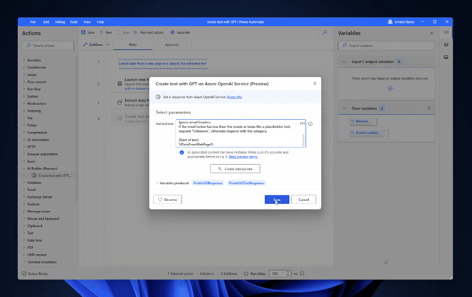The width and height of the screenshot is (472, 297).
Task: Click the Stop toolbar button
Action: click(x=123, y=32)
